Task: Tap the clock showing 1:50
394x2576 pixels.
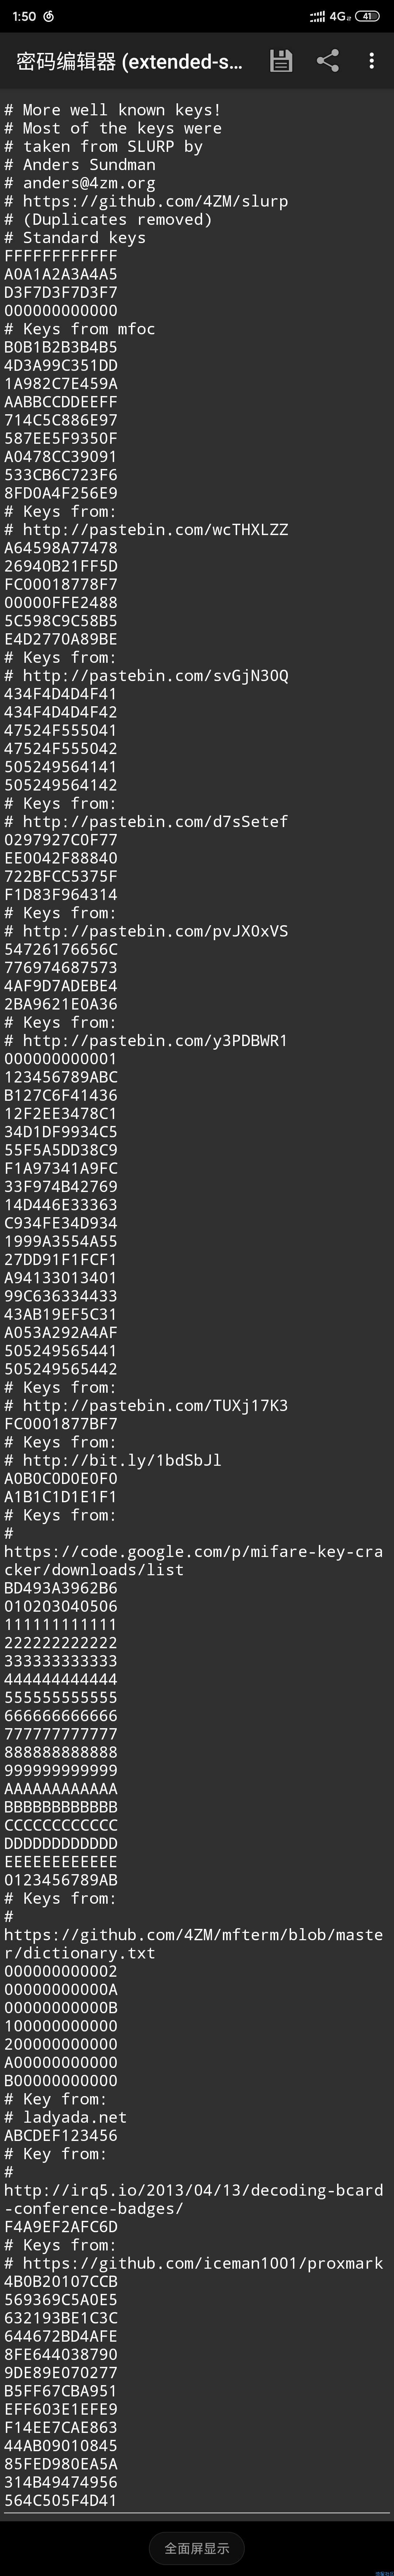Action: click(x=24, y=16)
